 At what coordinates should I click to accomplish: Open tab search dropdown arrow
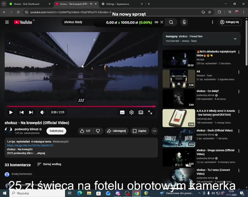pyautogui.click(x=4, y=4)
